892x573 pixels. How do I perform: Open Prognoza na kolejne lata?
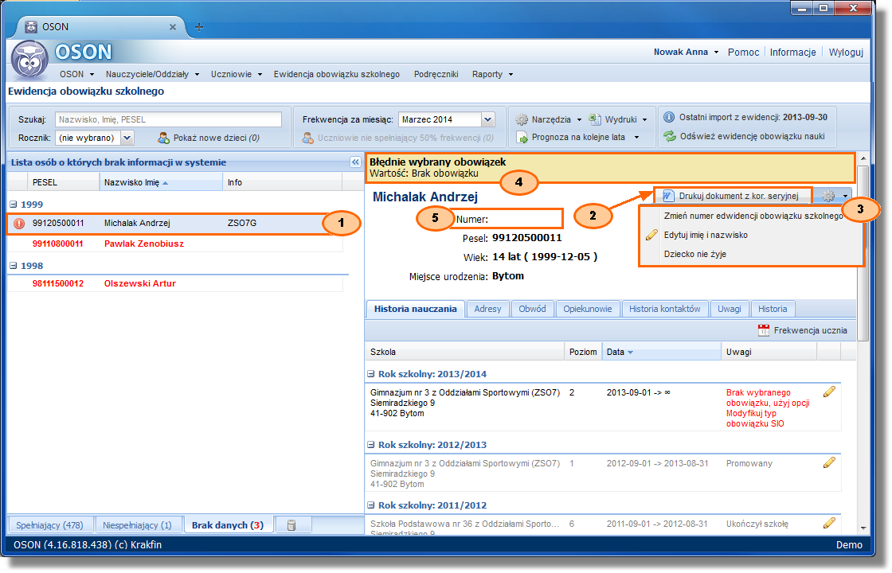577,137
